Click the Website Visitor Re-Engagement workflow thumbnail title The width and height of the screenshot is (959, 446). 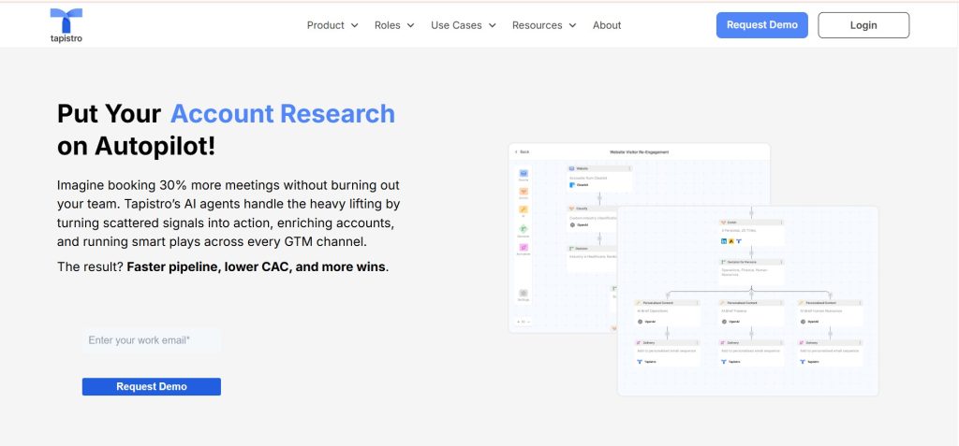pyautogui.click(x=639, y=151)
